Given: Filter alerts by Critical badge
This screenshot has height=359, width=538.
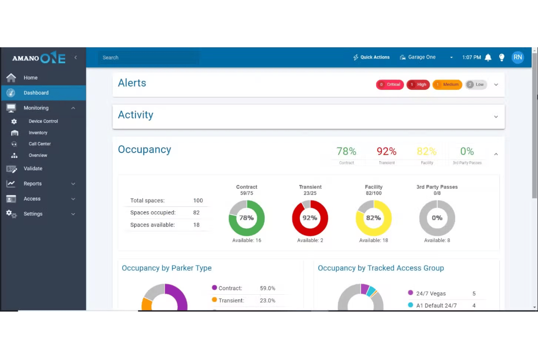Looking at the screenshot, I should coord(390,85).
